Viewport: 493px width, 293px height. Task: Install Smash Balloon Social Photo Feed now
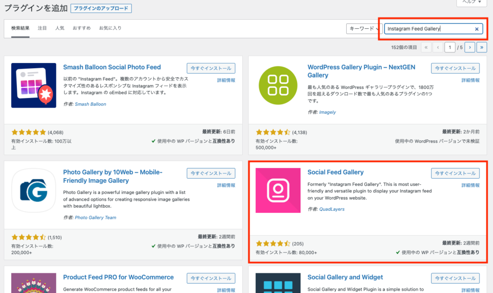click(211, 68)
